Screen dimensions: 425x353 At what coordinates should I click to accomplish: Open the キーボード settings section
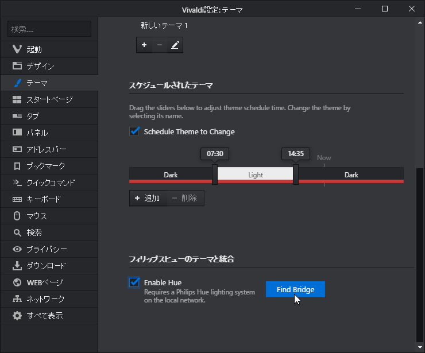click(x=49, y=199)
